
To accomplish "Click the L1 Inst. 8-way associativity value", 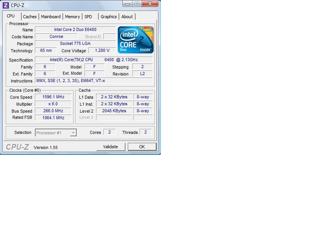I will pyautogui.click(x=143, y=104).
